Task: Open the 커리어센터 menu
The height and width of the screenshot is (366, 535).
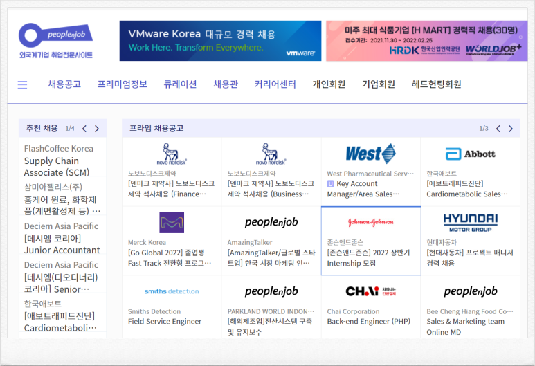Action: 275,84
